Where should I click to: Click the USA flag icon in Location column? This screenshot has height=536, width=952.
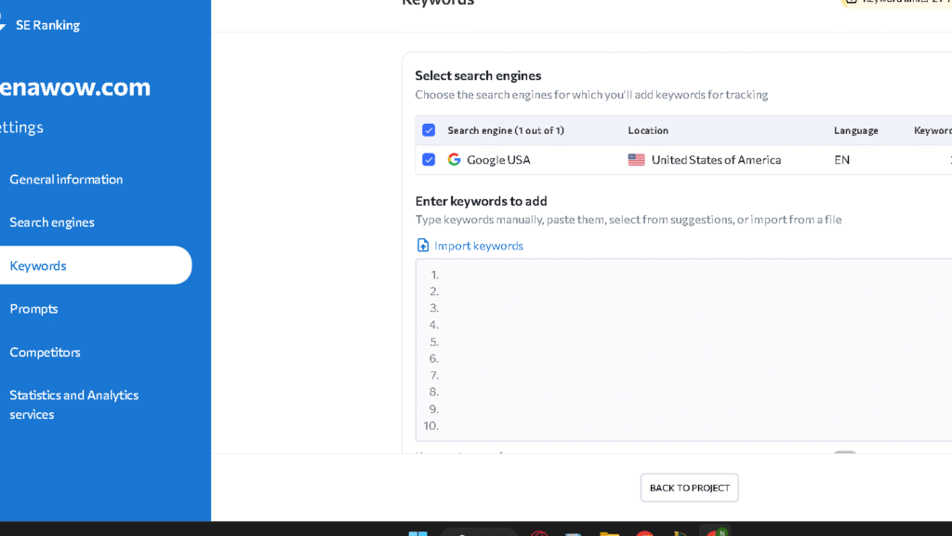point(636,159)
